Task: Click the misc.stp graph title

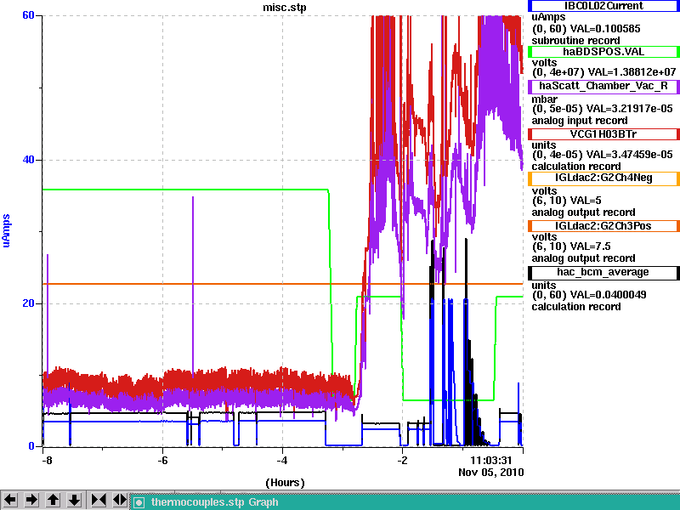Action: pyautogui.click(x=285, y=8)
